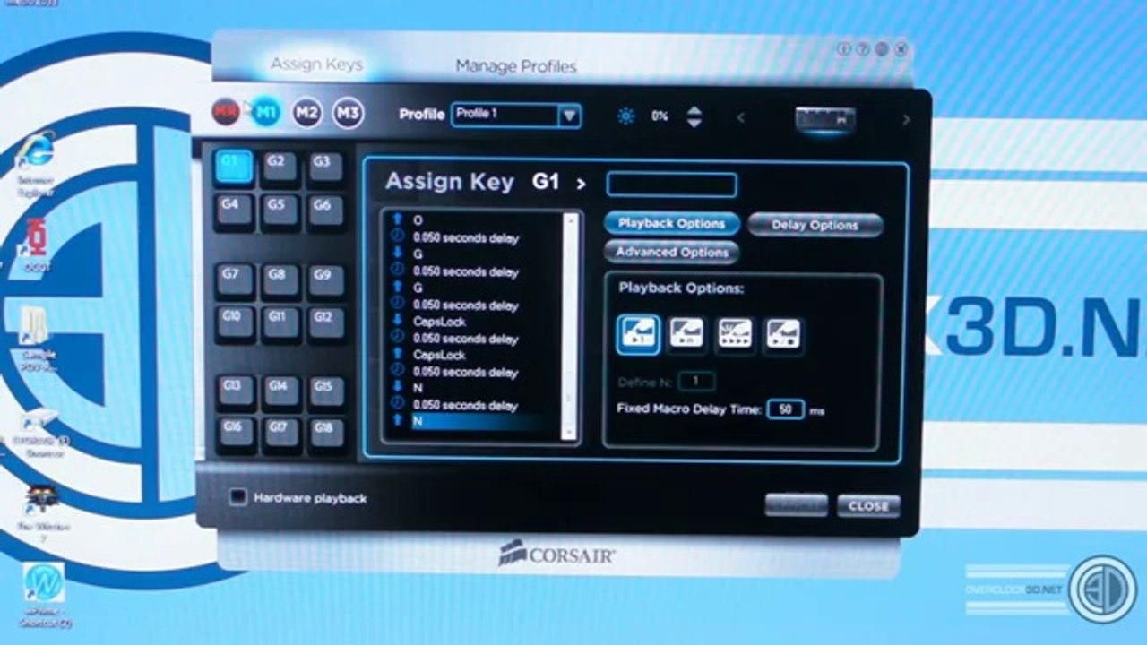Select the G3 macro key

(324, 167)
